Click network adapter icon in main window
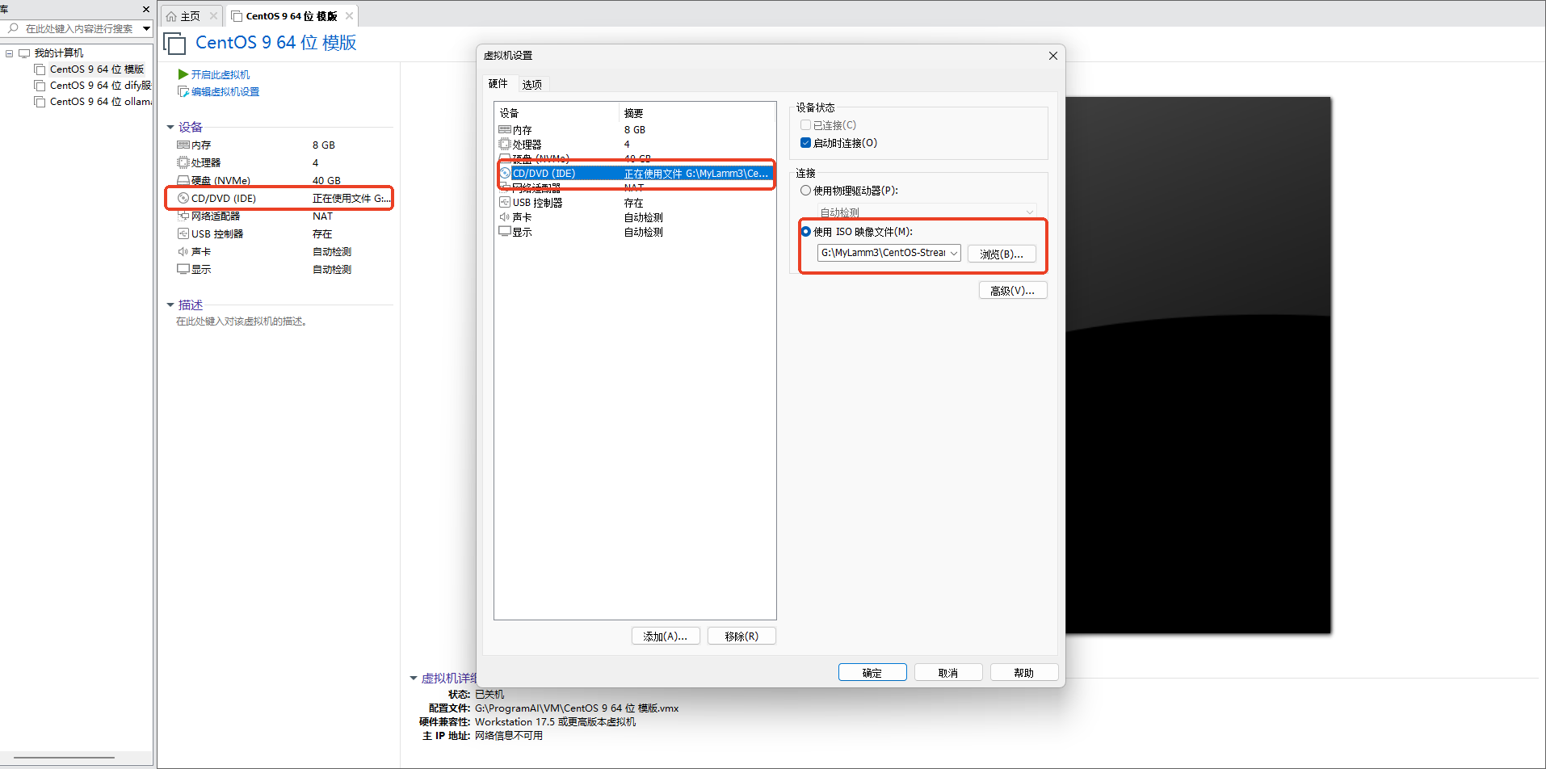 coord(183,216)
